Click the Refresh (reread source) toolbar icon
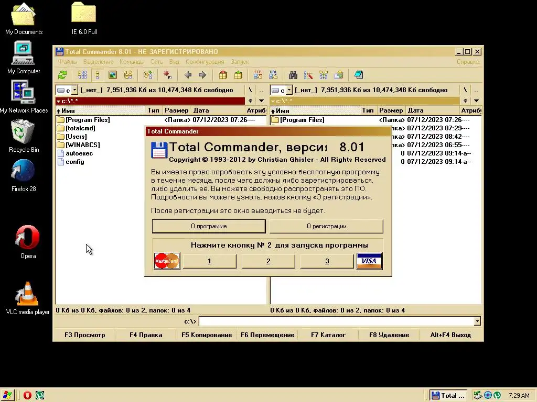The height and width of the screenshot is (402, 537). coord(62,75)
